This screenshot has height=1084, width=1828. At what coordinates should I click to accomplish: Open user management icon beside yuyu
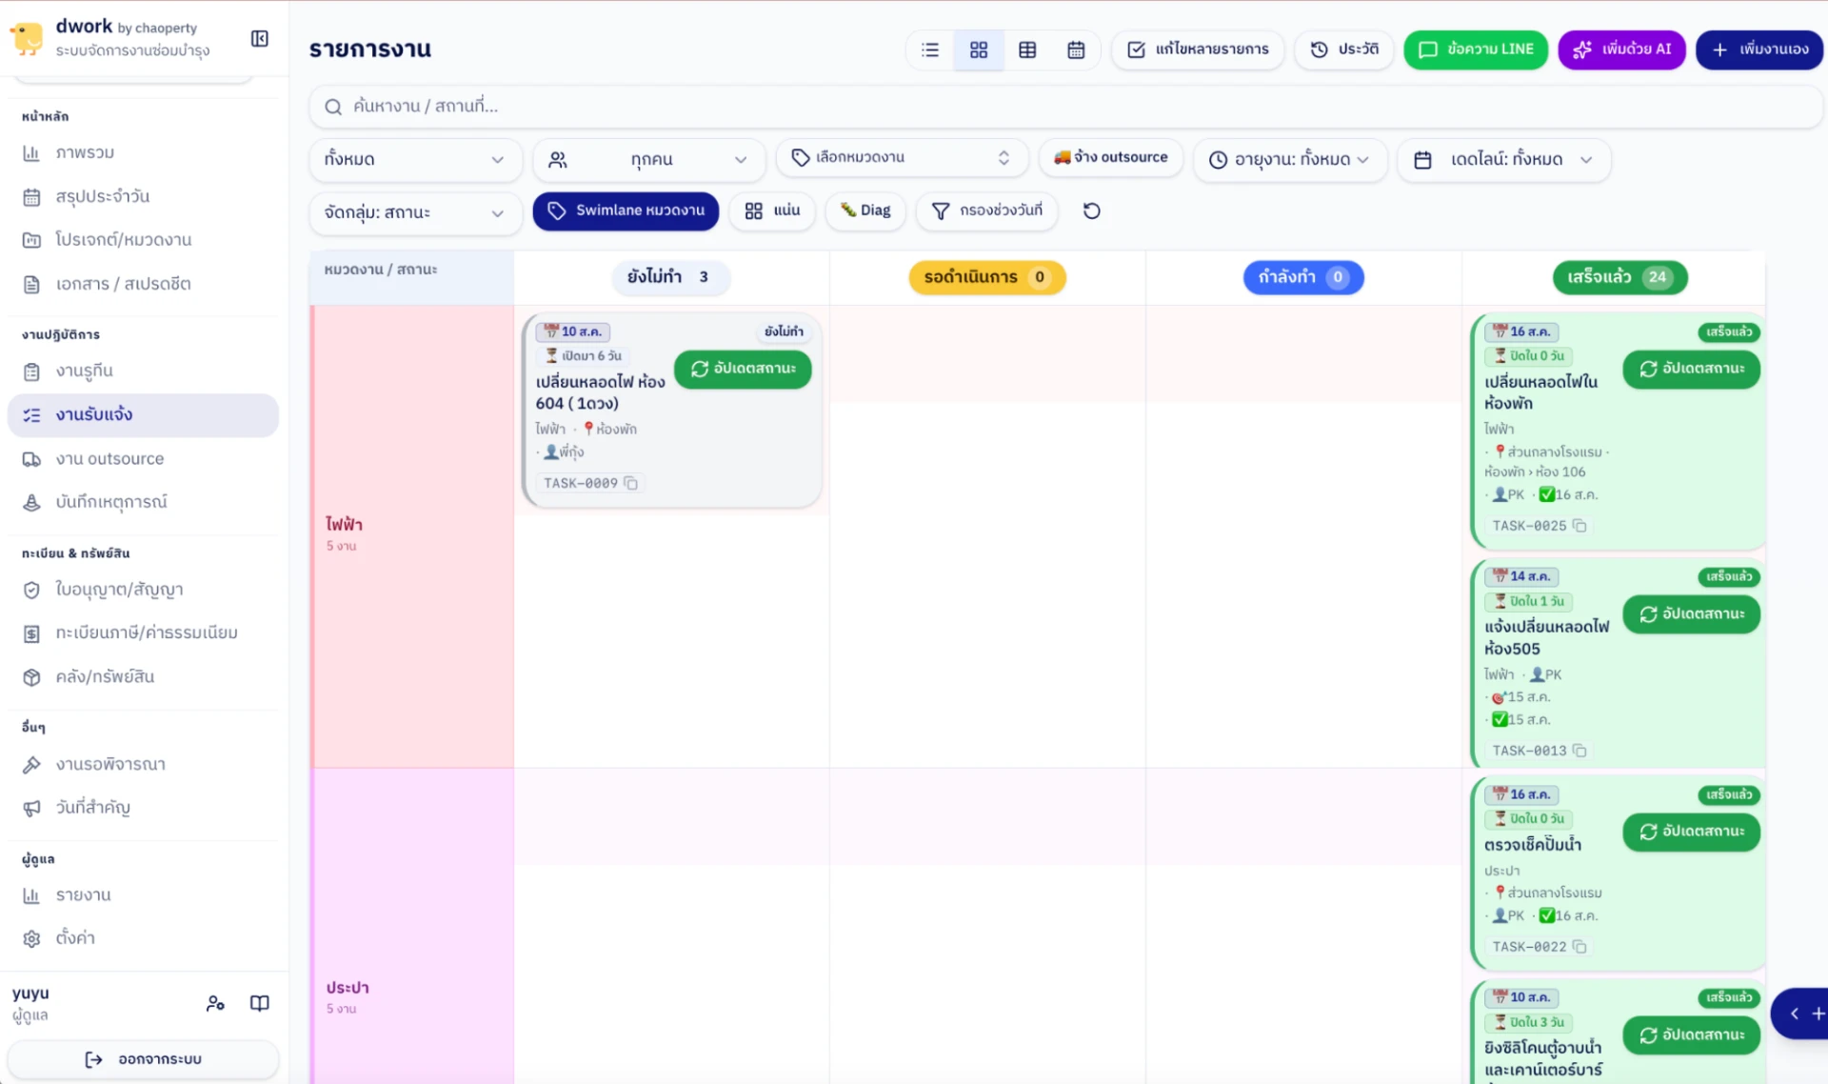(215, 1003)
